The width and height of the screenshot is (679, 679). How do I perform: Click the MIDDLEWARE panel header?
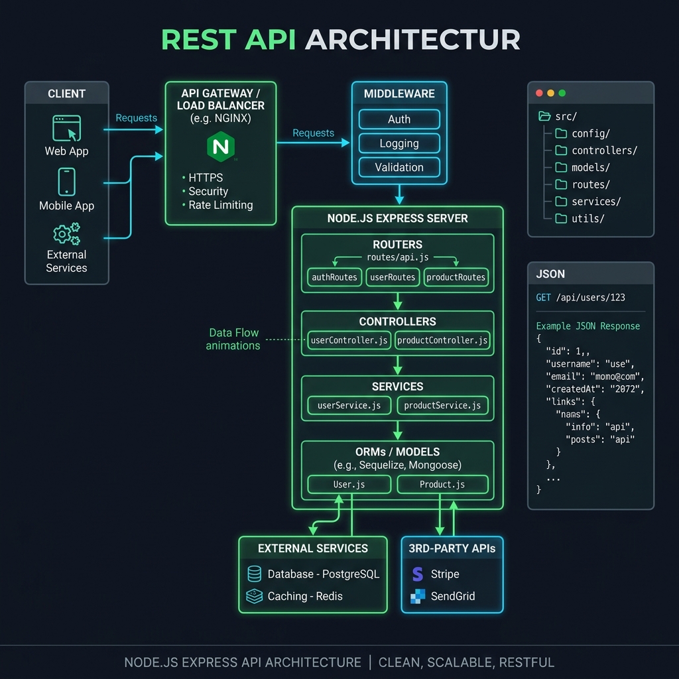point(399,93)
